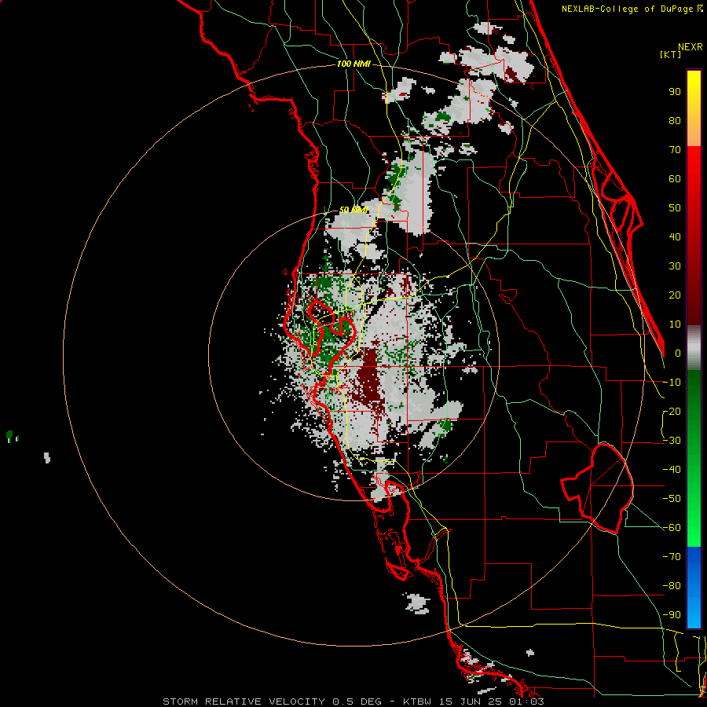Click the "50 NMI" range ring label
This screenshot has width=707, height=707.
coord(353,210)
